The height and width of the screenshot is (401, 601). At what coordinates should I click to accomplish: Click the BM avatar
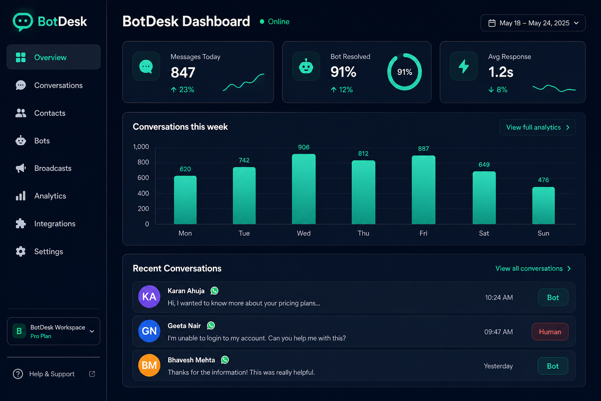click(x=149, y=365)
